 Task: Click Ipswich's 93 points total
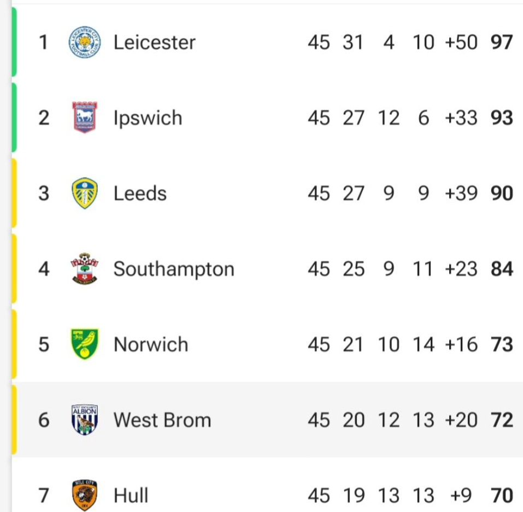(502, 117)
